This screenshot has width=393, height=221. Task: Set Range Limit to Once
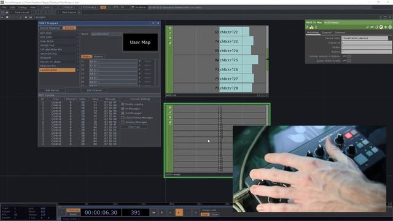(x=214, y=214)
